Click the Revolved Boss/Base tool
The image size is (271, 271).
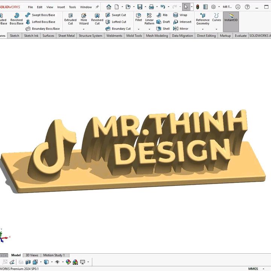pos(17,19)
